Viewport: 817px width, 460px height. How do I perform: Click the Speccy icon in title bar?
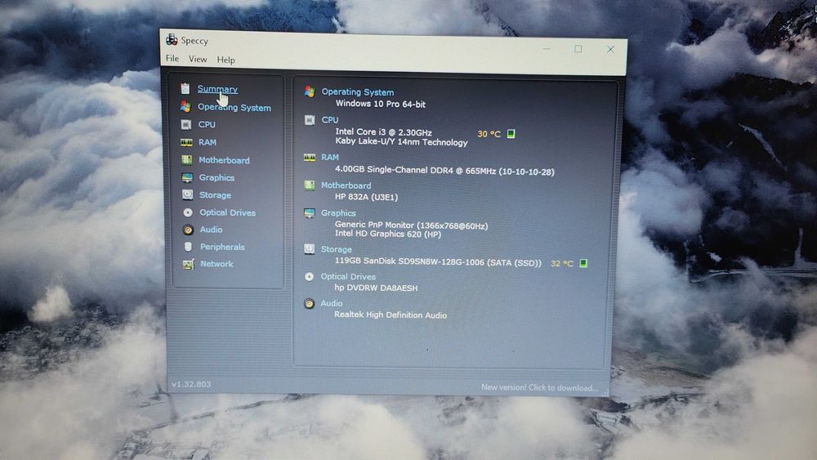[172, 39]
